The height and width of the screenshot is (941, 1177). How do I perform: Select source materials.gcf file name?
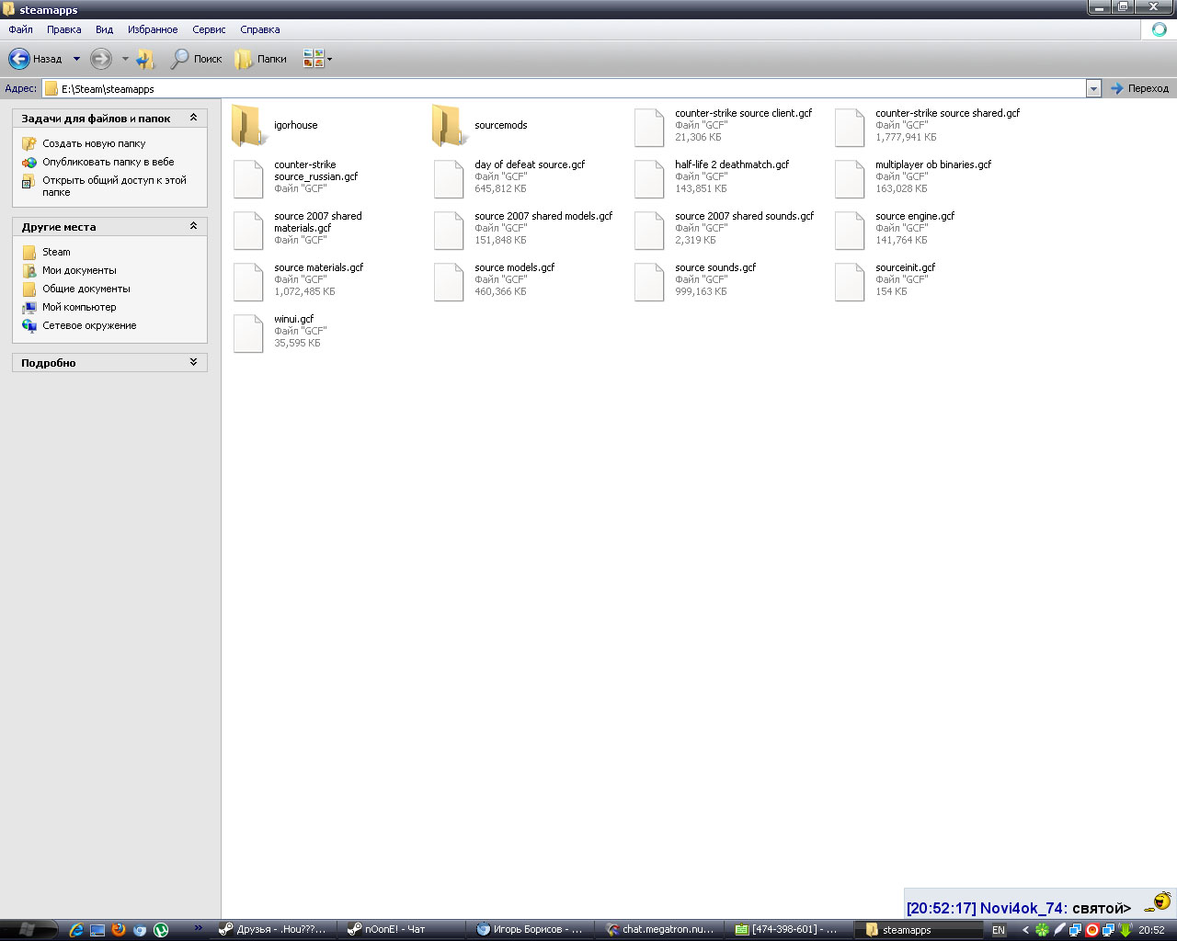tap(318, 267)
